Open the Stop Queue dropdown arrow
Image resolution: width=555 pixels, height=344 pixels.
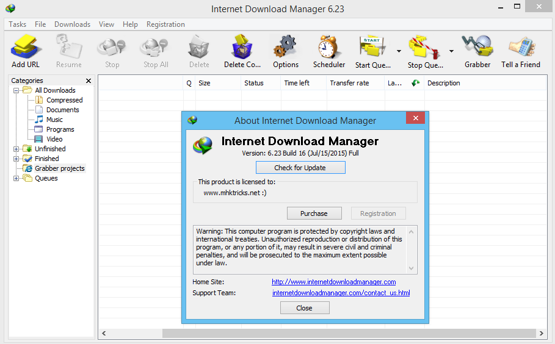(451, 51)
